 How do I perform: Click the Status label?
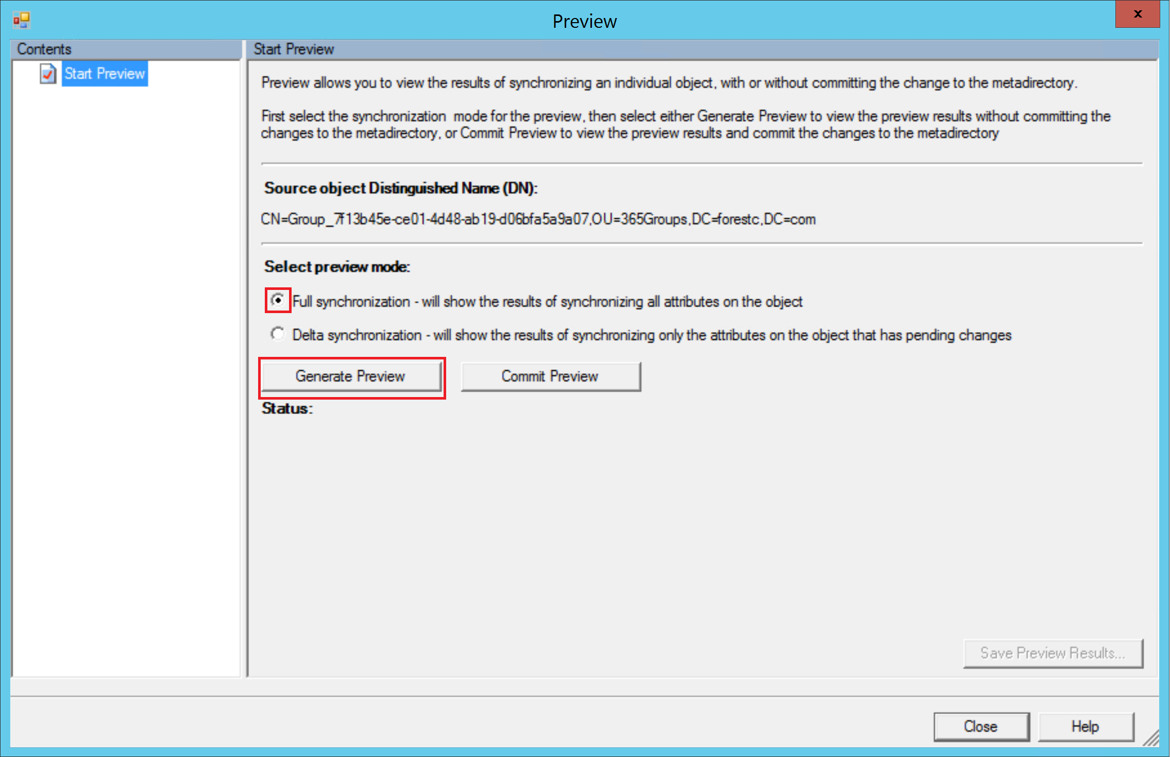tap(287, 408)
